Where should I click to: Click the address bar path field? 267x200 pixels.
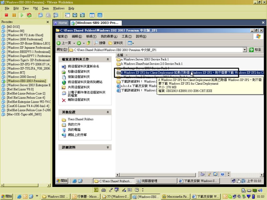tap(156, 50)
